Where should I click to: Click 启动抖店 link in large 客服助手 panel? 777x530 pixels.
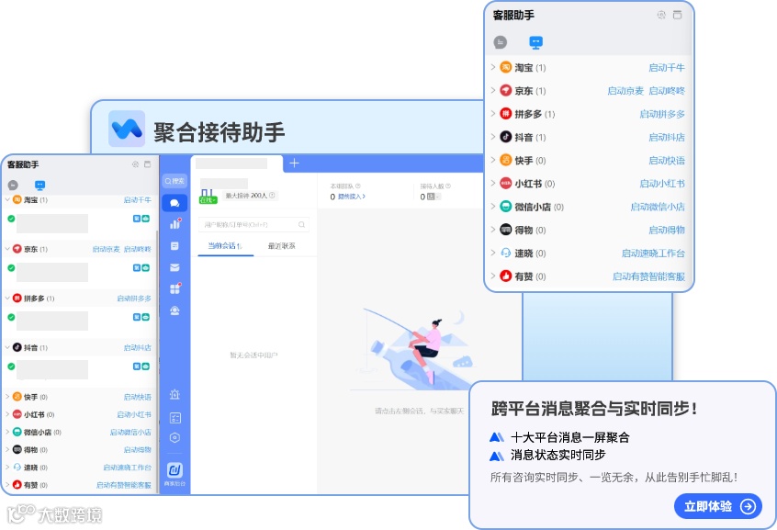pyautogui.click(x=667, y=138)
